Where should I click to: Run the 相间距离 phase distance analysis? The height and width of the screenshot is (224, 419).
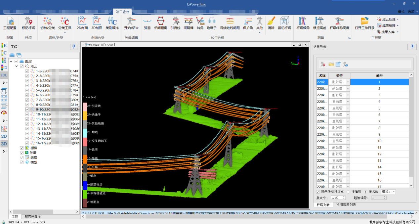click(160, 23)
